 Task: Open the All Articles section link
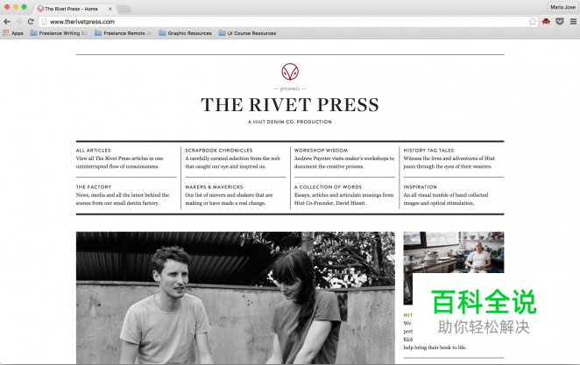pyautogui.click(x=93, y=150)
